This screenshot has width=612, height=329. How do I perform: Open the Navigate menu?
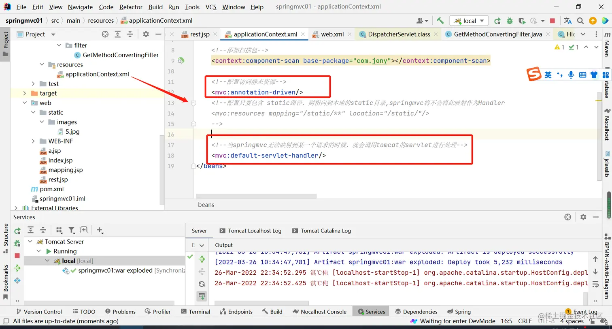tap(80, 7)
